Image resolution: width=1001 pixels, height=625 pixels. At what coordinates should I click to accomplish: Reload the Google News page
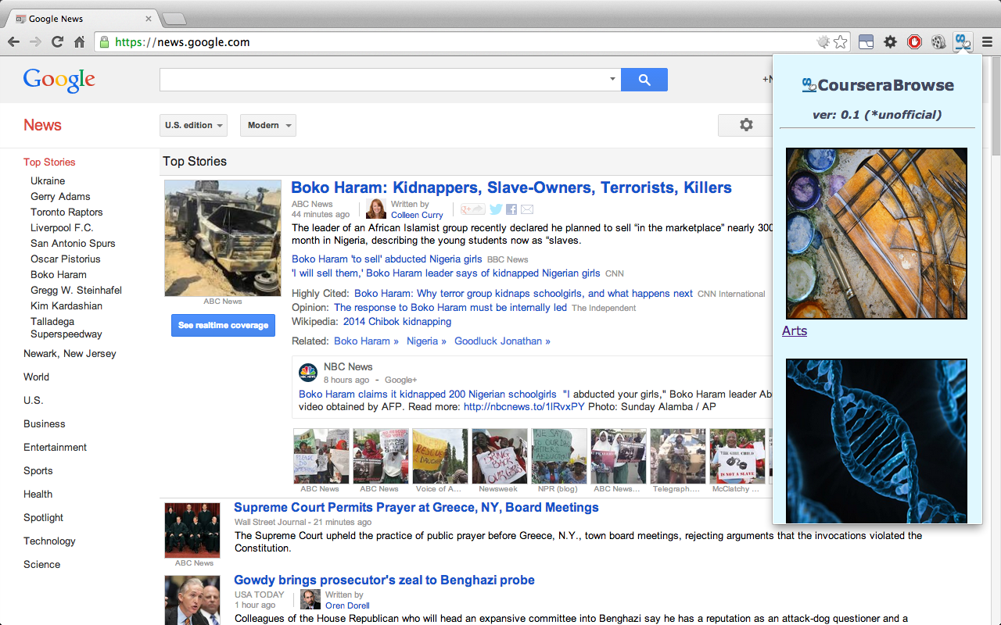point(57,42)
